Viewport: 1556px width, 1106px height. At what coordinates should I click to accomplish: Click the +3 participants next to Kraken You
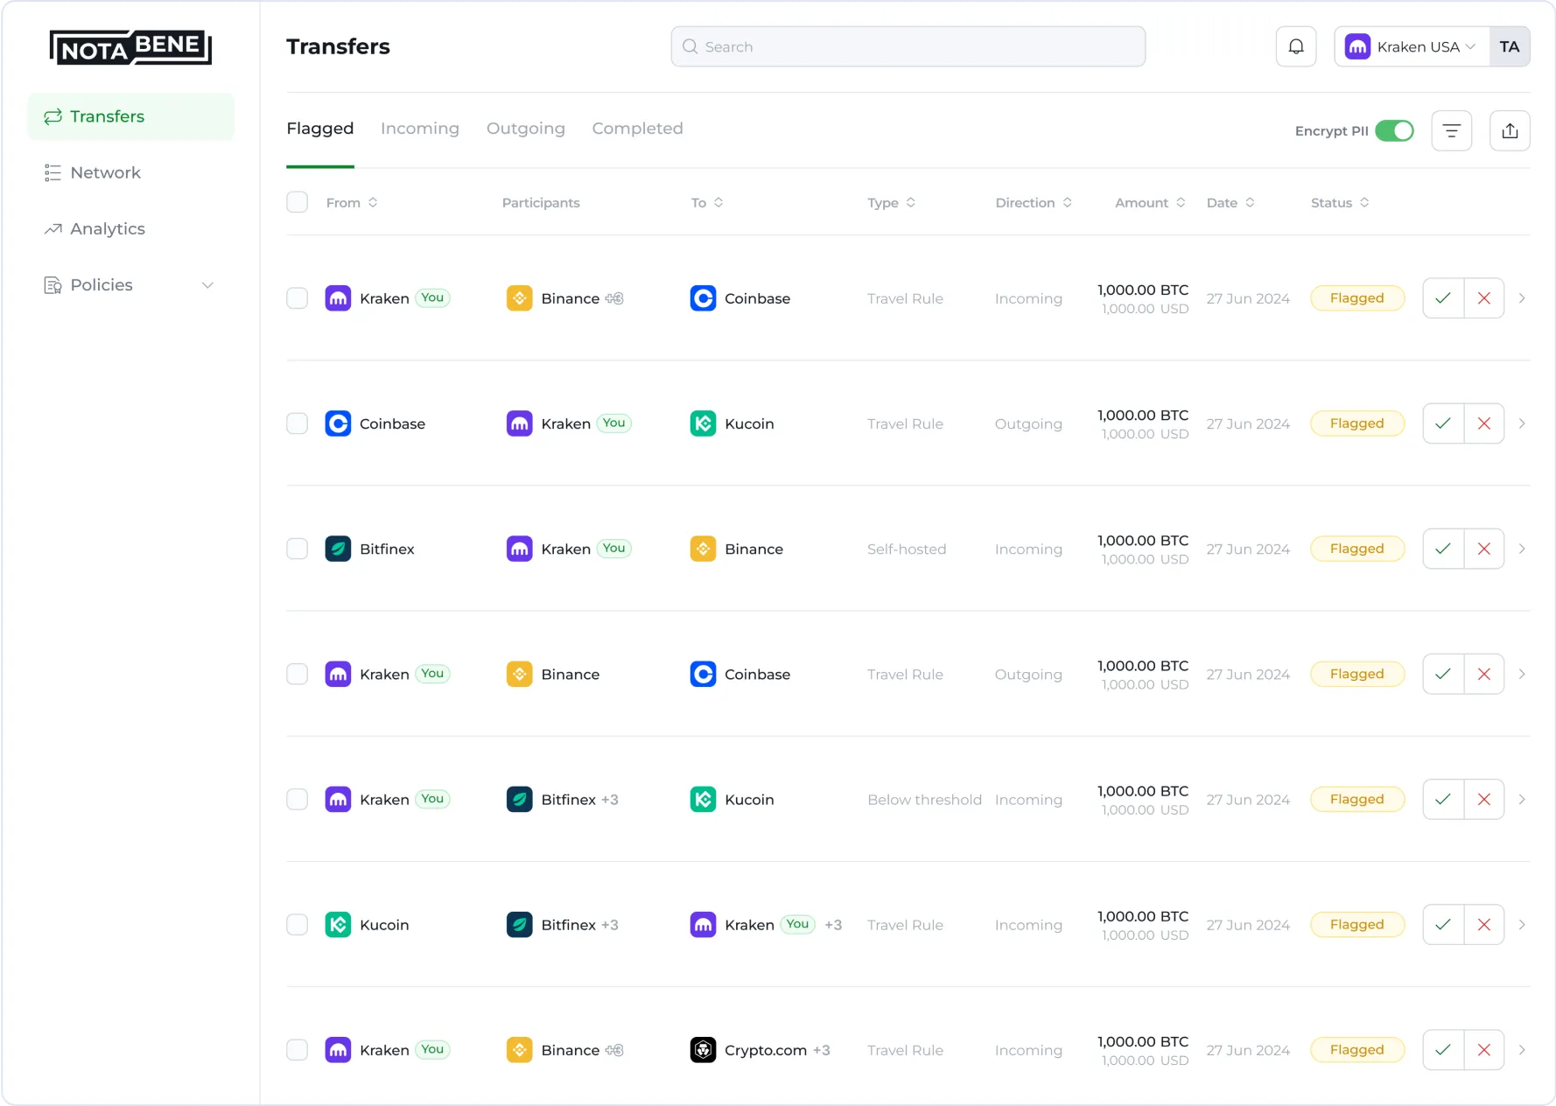(x=833, y=925)
